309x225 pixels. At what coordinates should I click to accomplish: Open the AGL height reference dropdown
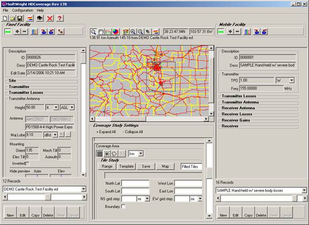(x=72, y=108)
